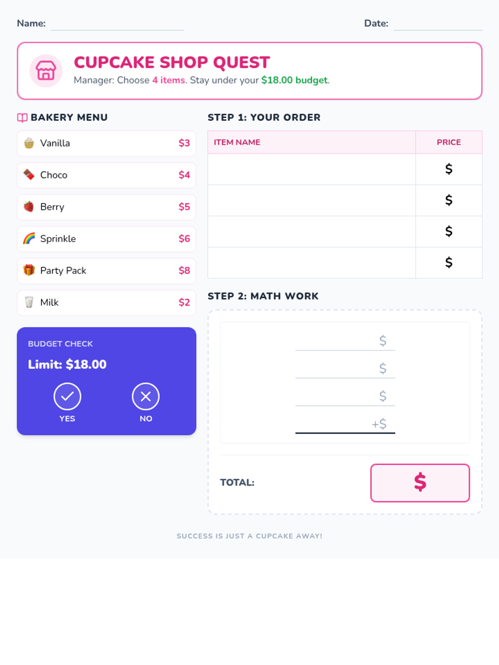Image resolution: width=499 pixels, height=665 pixels.
Task: Select the NO cross budget circle
Action: point(146,397)
